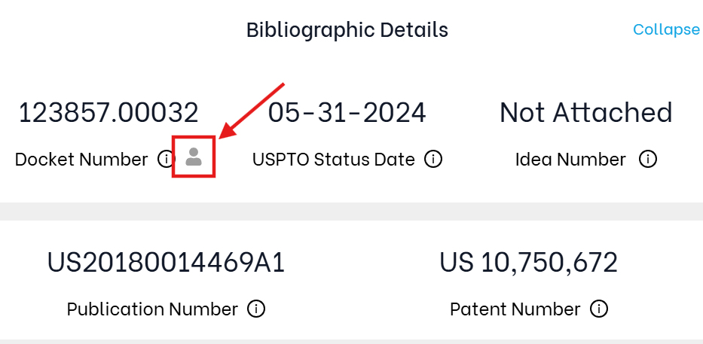Select the Publication Number label
703x344 pixels.
tap(152, 309)
